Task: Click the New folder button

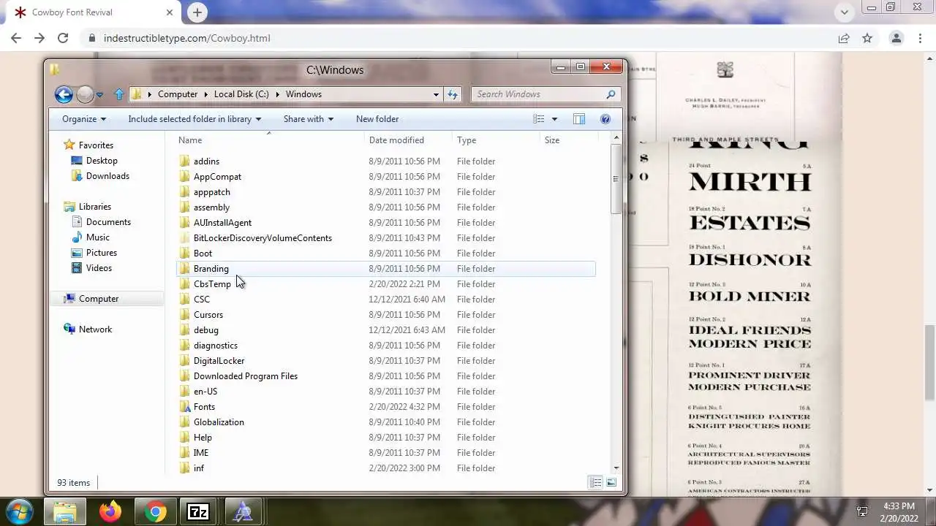Action: (x=377, y=119)
